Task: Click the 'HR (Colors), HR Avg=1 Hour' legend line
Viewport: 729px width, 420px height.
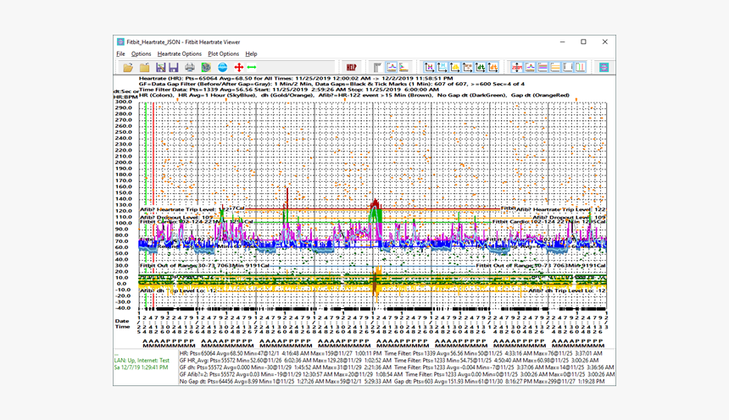Action: pyautogui.click(x=353, y=95)
